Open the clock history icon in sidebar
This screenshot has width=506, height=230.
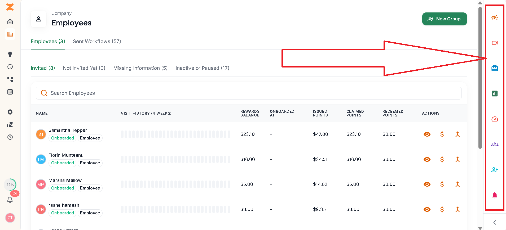pos(10,67)
